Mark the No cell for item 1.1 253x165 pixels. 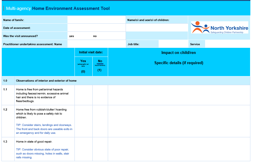(x=100, y=95)
